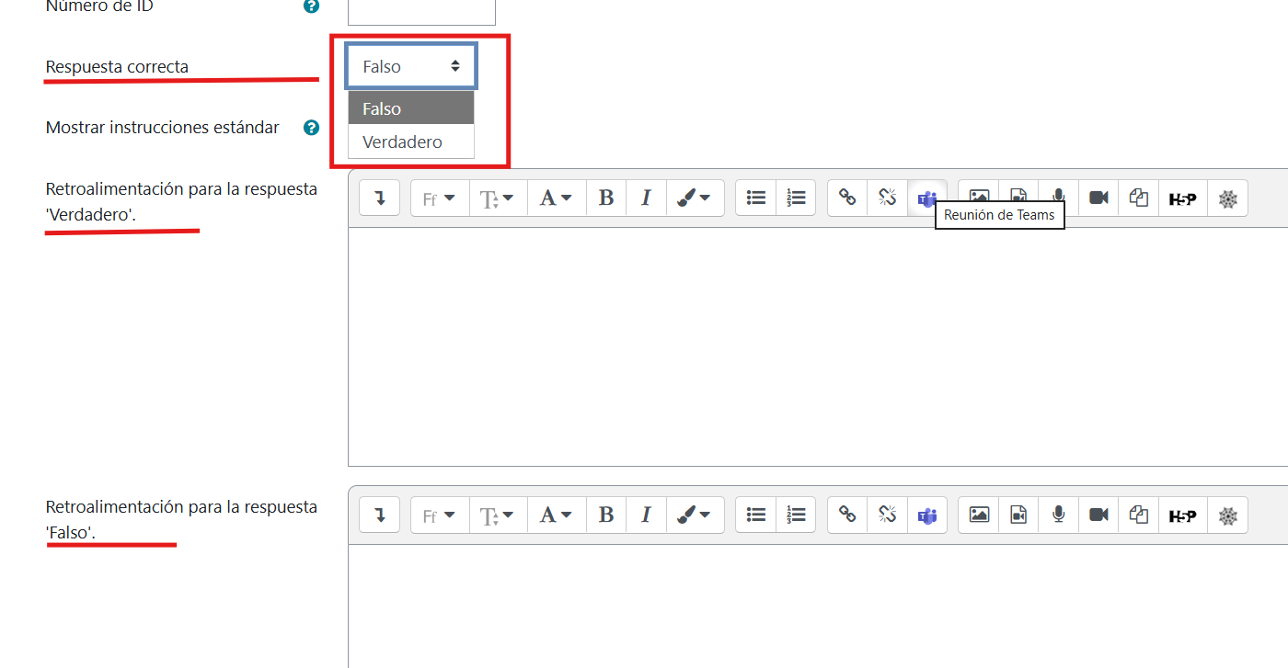Click the record audio microphone icon in the Falso toolbar
This screenshot has width=1288, height=668.
point(1059,515)
